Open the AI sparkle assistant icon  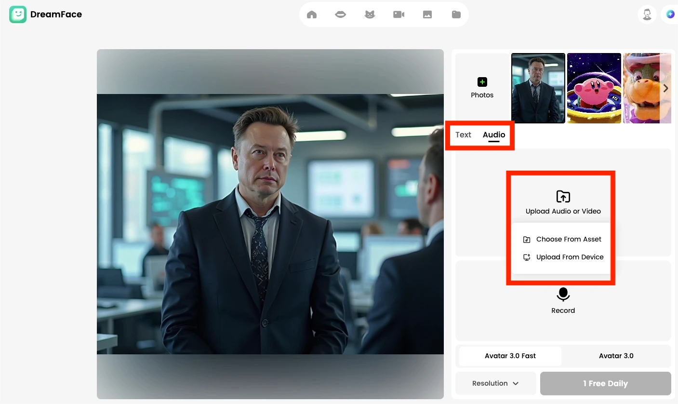click(670, 14)
